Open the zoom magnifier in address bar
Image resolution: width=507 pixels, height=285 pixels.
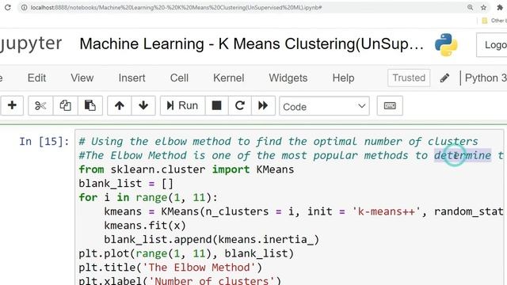470,7
